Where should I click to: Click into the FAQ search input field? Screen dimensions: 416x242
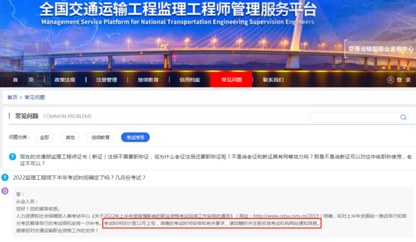(x=354, y=117)
